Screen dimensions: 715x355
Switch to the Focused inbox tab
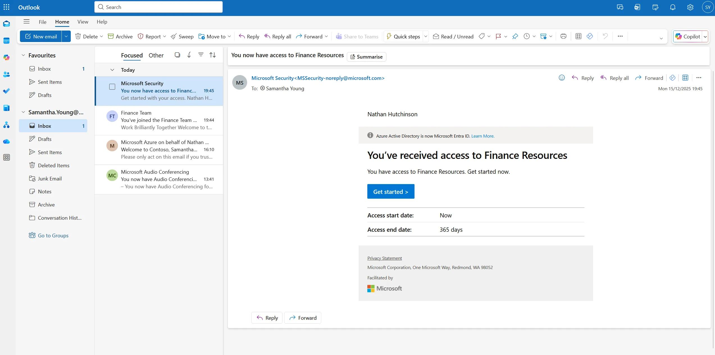[x=132, y=55]
